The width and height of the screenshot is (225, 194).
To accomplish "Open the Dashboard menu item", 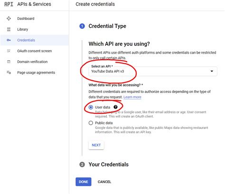I will 26,18.
